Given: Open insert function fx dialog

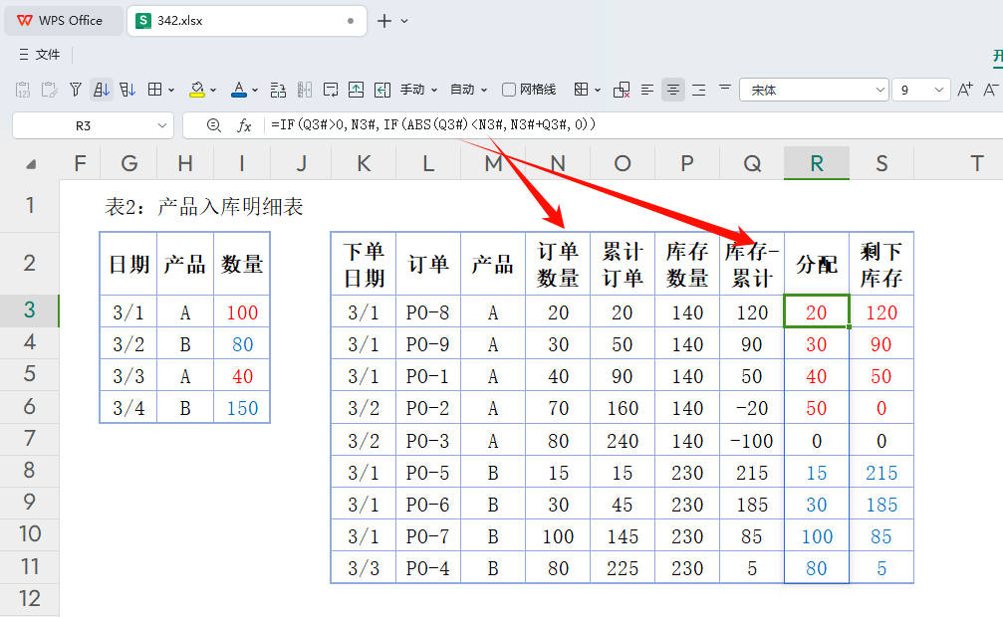Looking at the screenshot, I should 244,125.
